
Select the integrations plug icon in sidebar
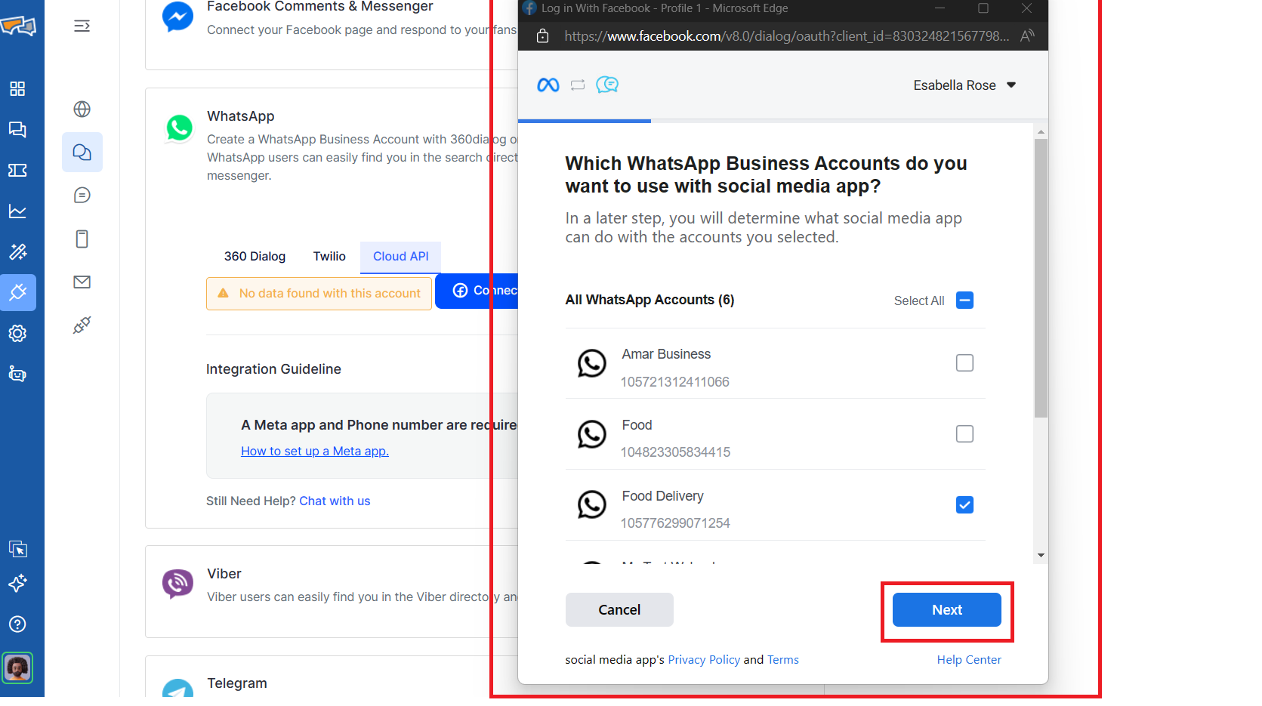(17, 292)
